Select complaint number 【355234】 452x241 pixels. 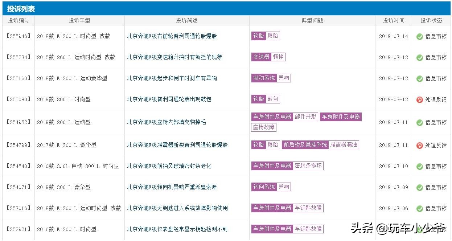[19, 57]
